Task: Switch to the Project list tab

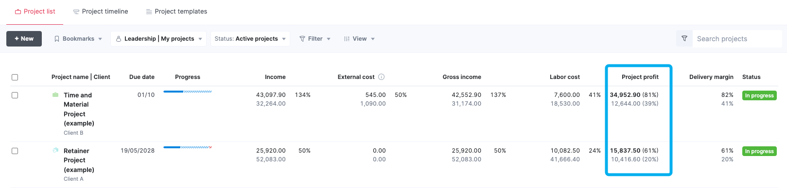Action: pyautogui.click(x=35, y=12)
